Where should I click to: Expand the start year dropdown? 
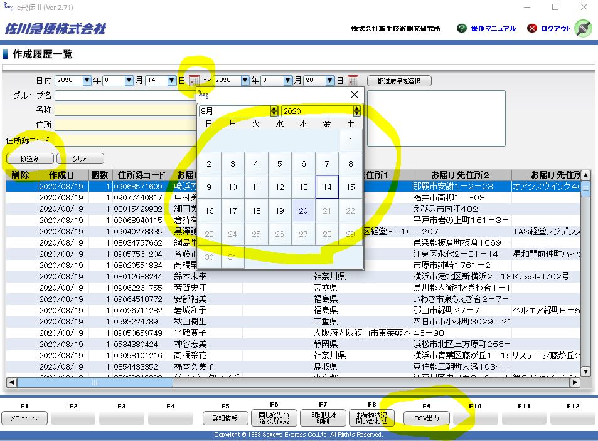click(x=87, y=81)
